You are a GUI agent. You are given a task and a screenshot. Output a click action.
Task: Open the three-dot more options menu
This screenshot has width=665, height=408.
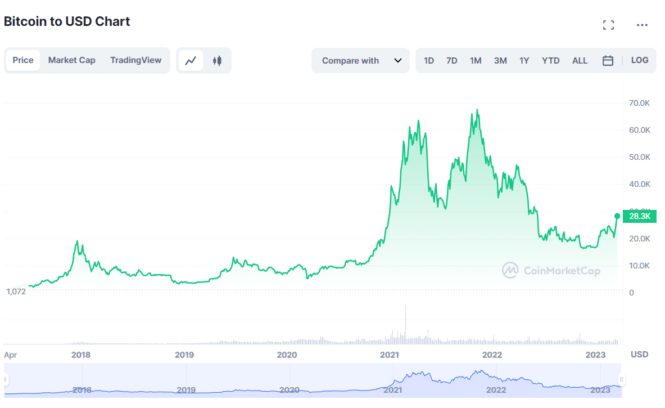642,25
